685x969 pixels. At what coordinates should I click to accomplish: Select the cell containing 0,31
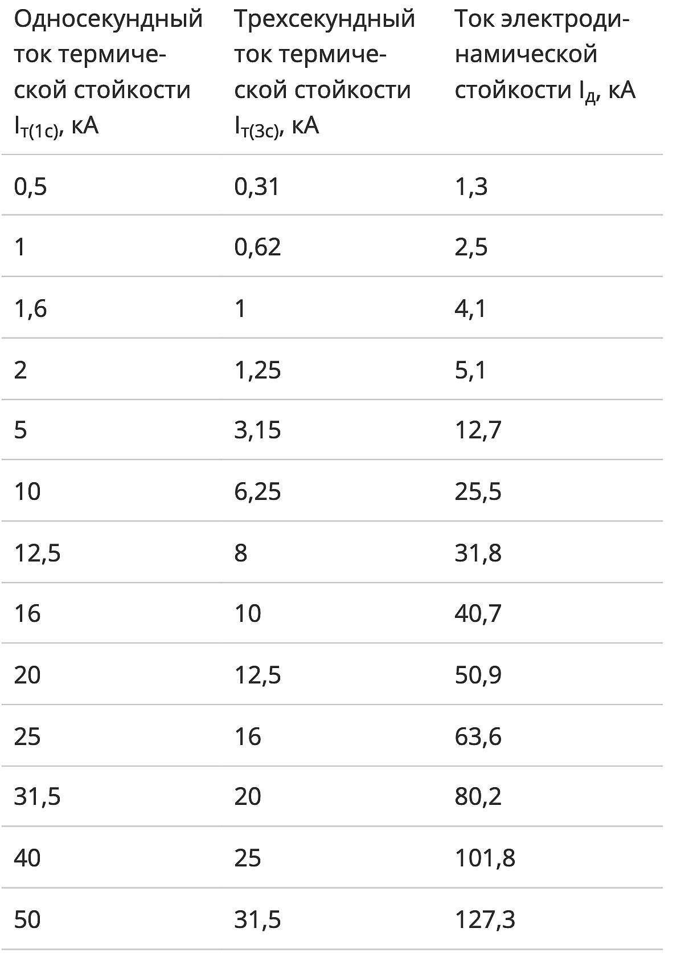click(257, 186)
